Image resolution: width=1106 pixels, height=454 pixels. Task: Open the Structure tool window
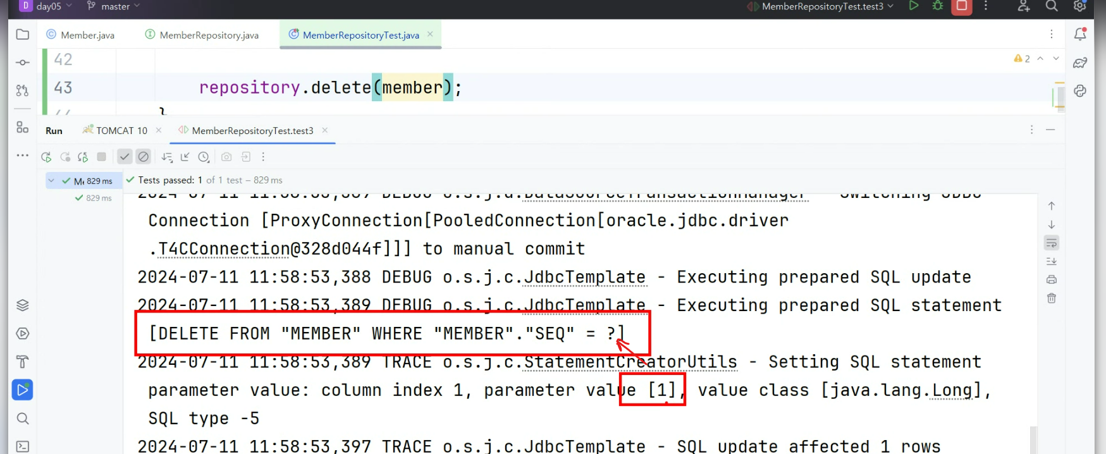(22, 127)
